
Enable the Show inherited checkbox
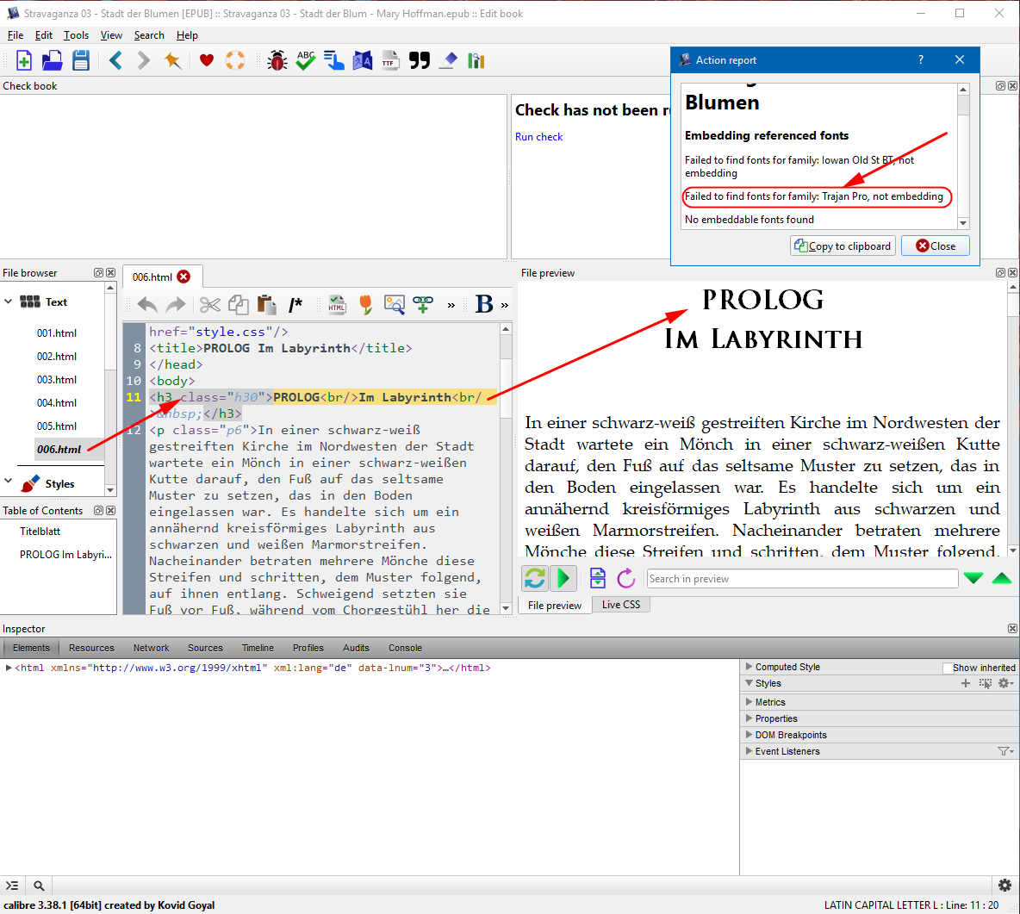pyautogui.click(x=948, y=668)
